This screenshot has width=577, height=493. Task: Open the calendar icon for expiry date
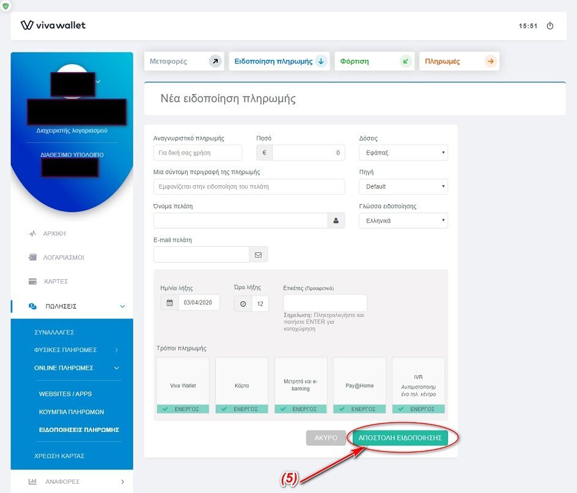pyautogui.click(x=170, y=302)
